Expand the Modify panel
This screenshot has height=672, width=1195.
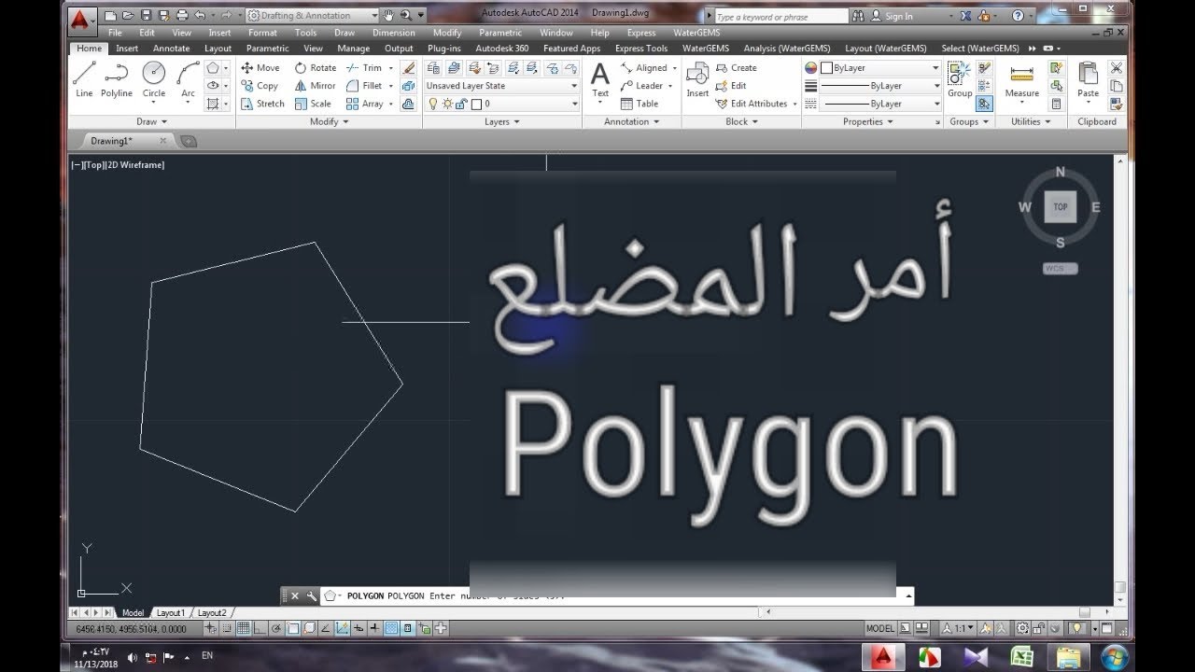329,121
